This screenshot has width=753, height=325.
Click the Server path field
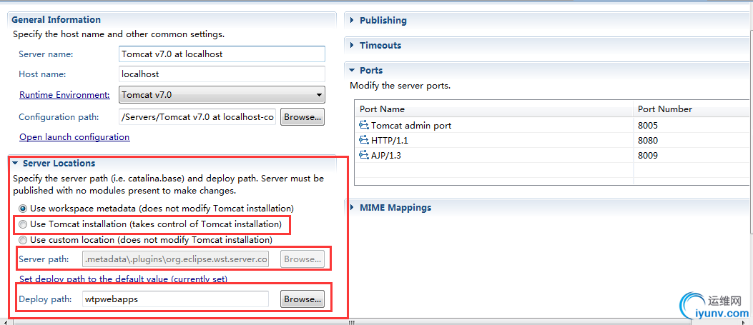coord(175,259)
